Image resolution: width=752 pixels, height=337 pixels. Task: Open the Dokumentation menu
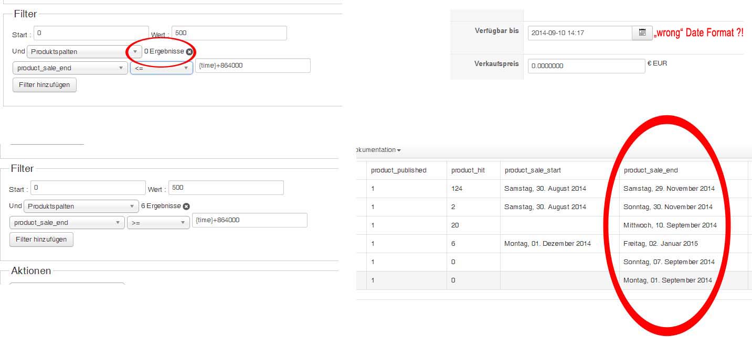(378, 150)
